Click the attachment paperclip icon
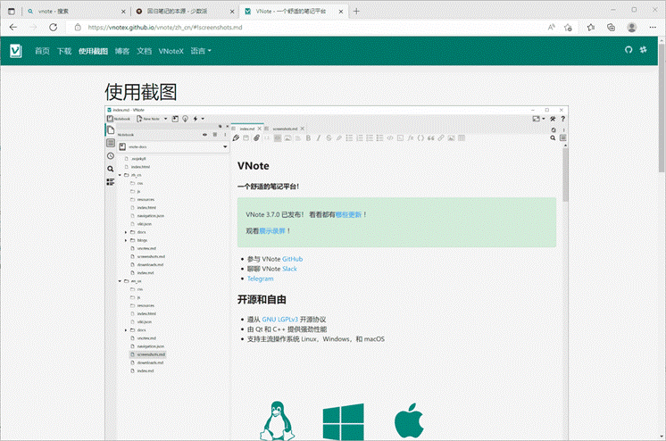 tap(256, 137)
